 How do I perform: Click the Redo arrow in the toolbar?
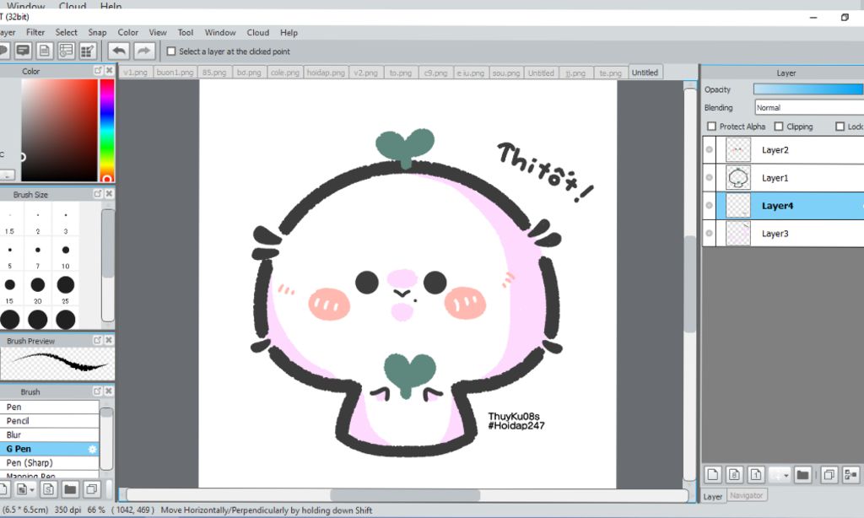(143, 51)
